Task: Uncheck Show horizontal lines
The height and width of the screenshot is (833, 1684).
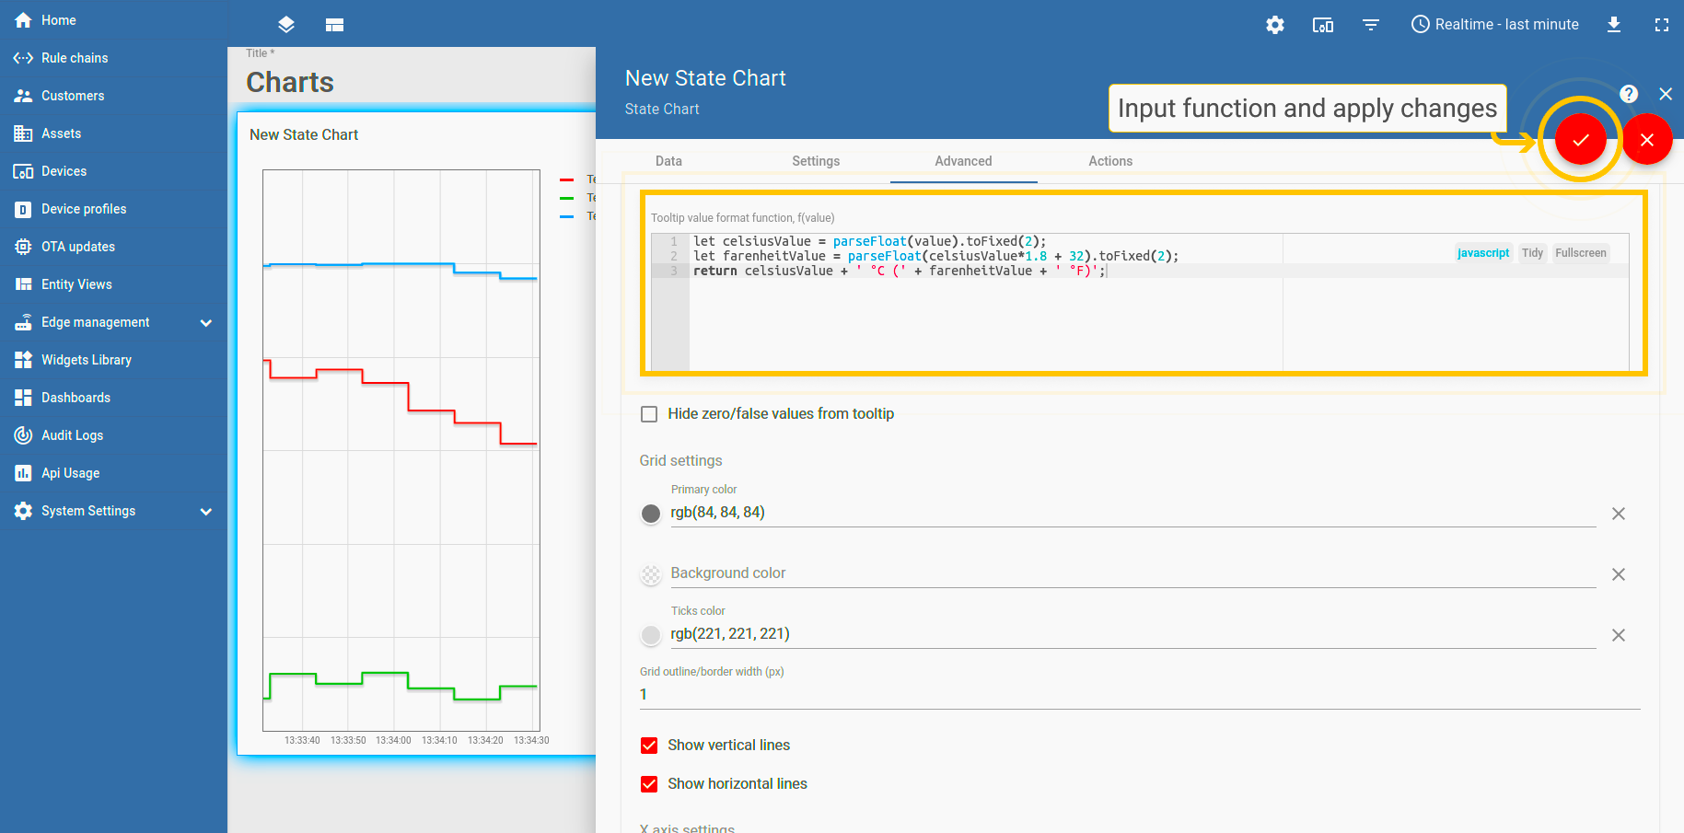Action: (649, 784)
